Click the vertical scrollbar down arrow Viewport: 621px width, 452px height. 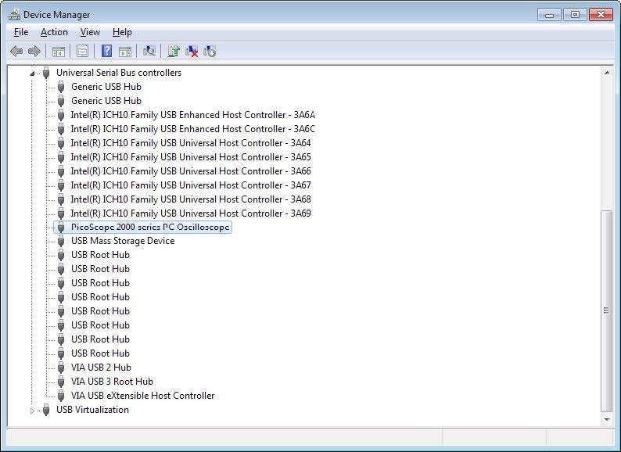[606, 420]
